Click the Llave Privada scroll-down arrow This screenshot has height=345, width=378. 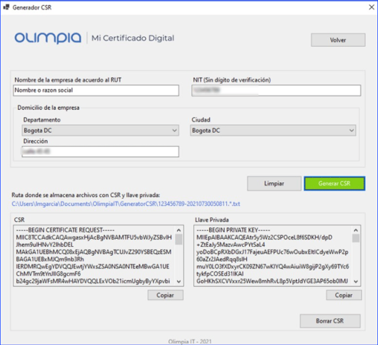pyautogui.click(x=357, y=281)
